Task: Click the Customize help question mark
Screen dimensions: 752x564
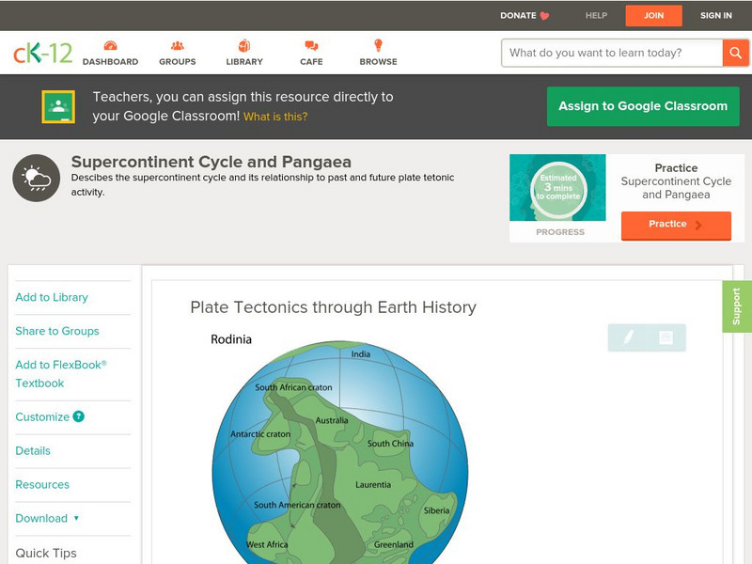Action: pyautogui.click(x=78, y=416)
